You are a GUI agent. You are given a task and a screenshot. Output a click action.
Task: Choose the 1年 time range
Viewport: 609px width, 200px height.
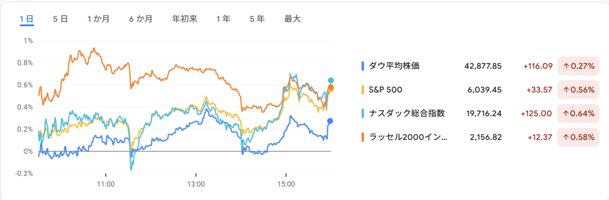pos(223,19)
